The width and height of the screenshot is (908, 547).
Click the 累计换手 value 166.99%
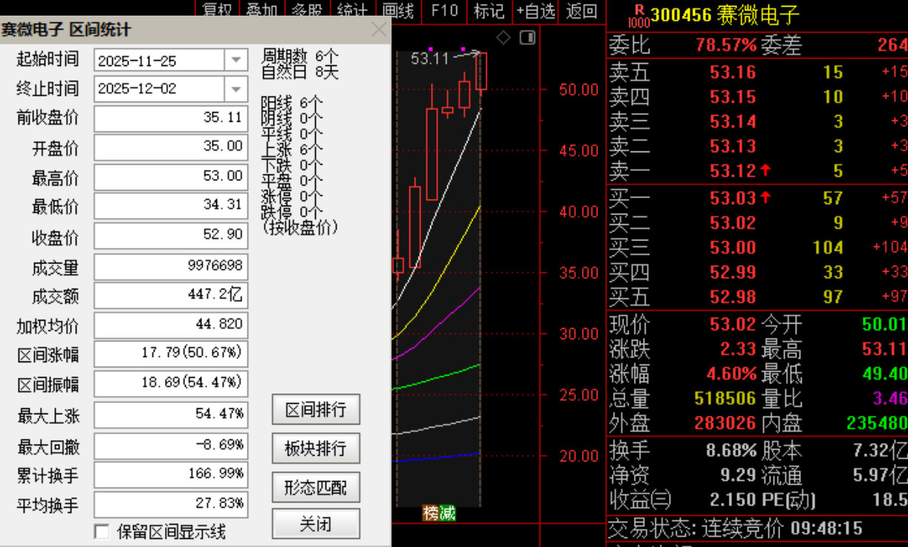[171, 474]
